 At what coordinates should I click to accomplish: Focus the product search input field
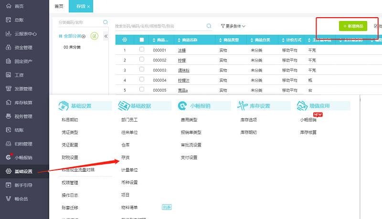[x=160, y=26]
